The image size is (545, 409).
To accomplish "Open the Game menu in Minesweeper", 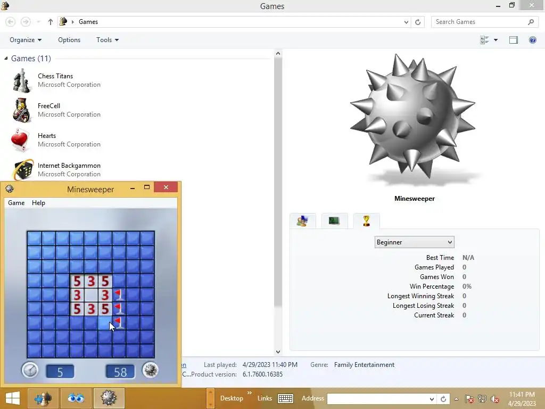I will click(x=16, y=203).
